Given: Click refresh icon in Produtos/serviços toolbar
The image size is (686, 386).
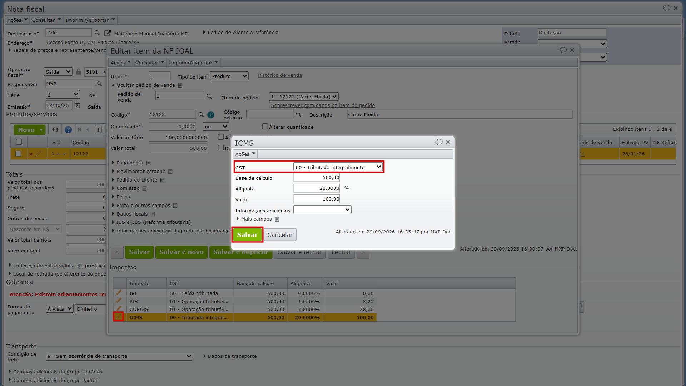Looking at the screenshot, I should coord(55,129).
